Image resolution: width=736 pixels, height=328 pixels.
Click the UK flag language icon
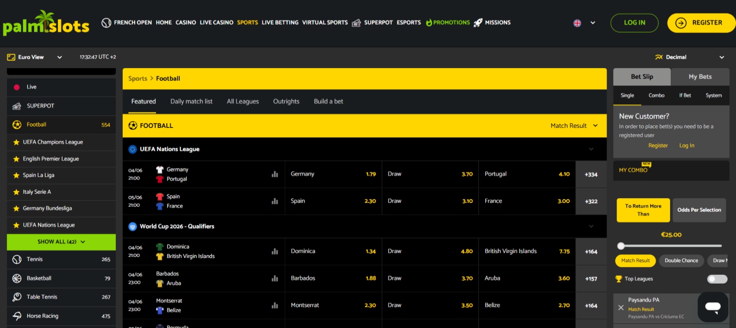tap(577, 23)
